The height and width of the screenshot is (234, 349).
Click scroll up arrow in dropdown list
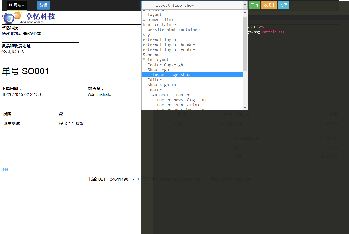coord(245,13)
